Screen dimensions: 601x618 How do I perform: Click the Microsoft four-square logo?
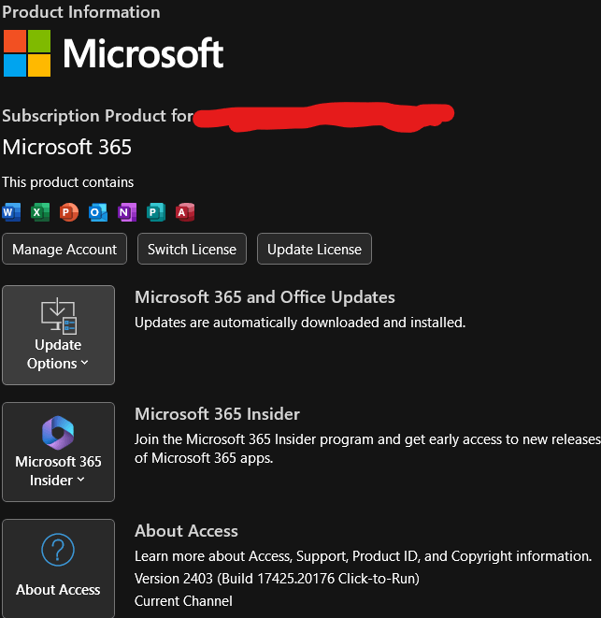(x=27, y=53)
